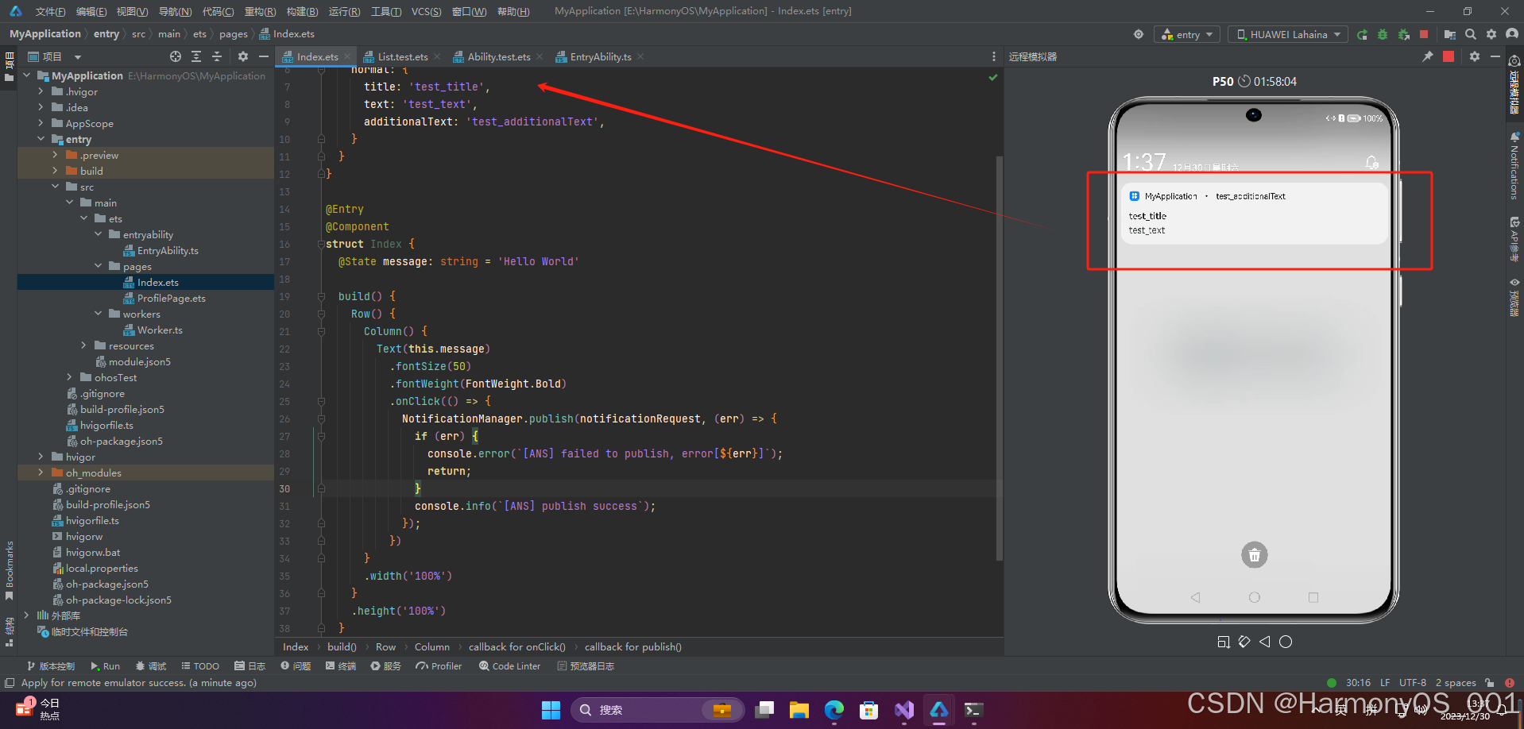This screenshot has height=729, width=1524.
Task: Collapse the src folder
Action: click(x=55, y=187)
